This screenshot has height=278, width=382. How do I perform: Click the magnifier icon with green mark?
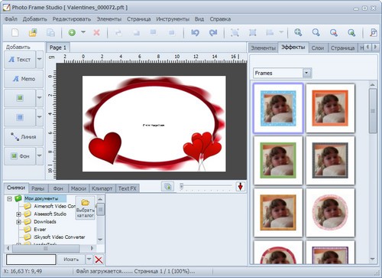[351, 32]
